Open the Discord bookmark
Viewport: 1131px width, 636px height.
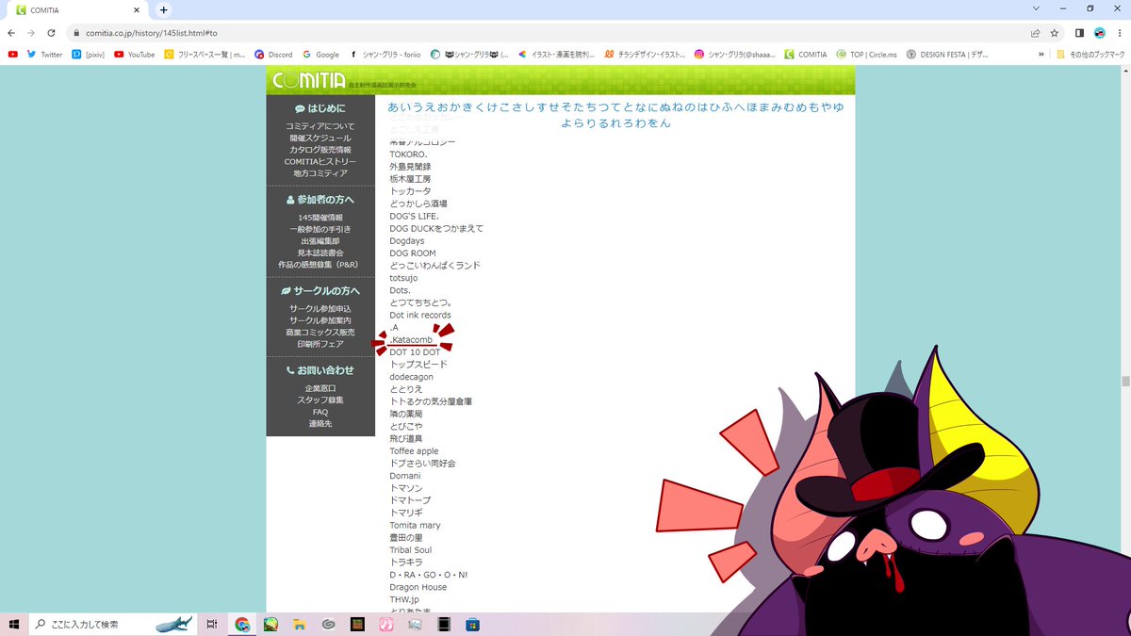pos(273,55)
